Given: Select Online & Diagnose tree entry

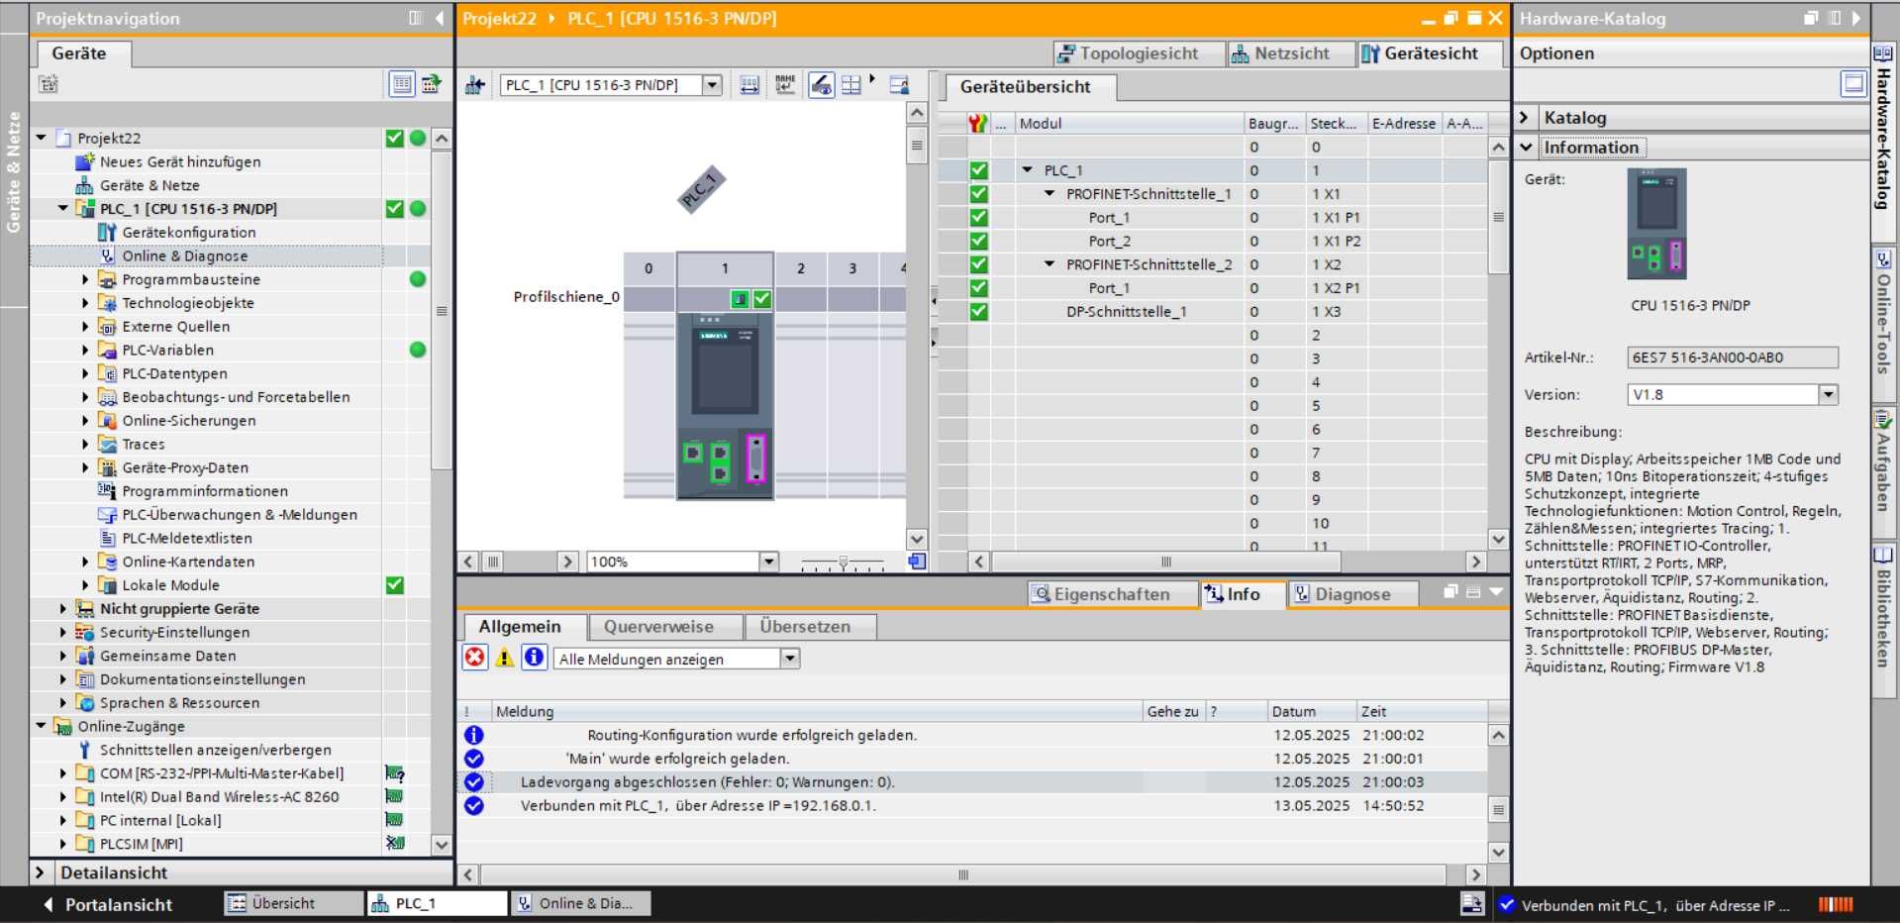Looking at the screenshot, I should 184,256.
